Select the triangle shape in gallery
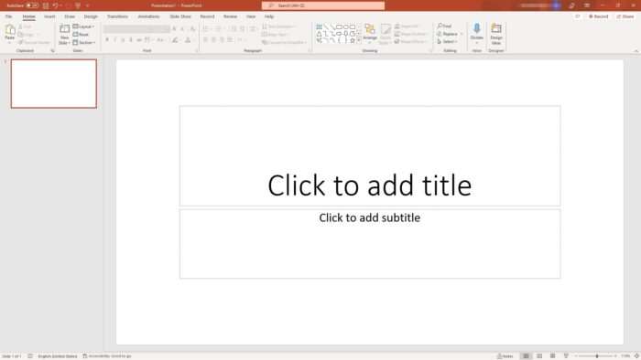Image resolution: width=641 pixels, height=360 pixels. coord(319,34)
